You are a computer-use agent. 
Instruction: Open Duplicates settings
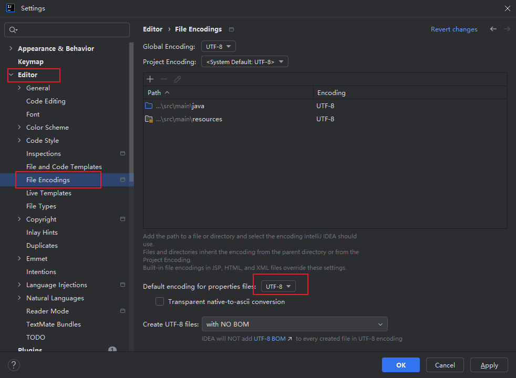tap(42, 246)
